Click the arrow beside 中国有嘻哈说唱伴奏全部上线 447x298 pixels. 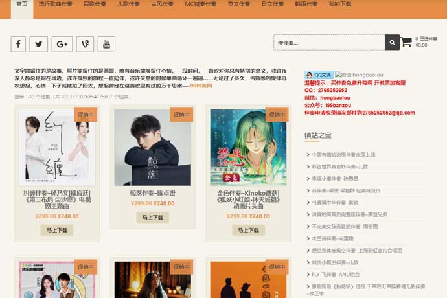308,155
